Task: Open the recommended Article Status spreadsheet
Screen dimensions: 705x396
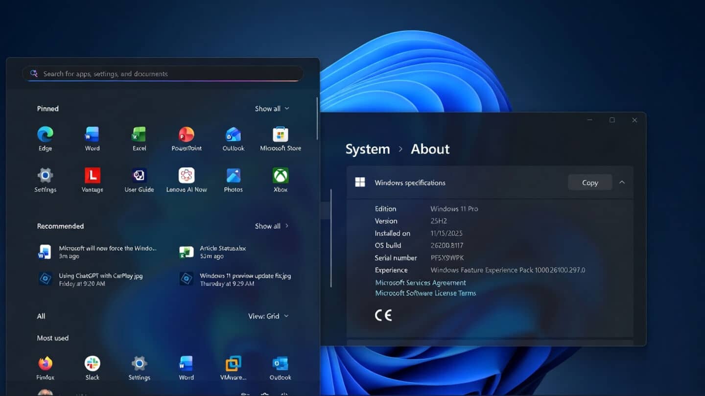Action: click(x=213, y=252)
